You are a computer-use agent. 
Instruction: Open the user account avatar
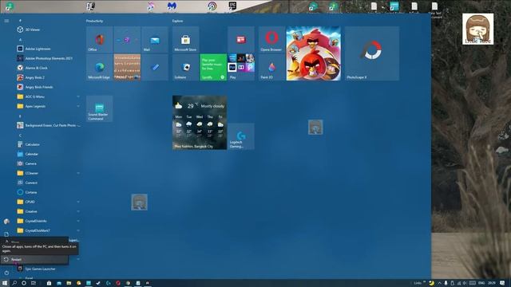coord(6,222)
